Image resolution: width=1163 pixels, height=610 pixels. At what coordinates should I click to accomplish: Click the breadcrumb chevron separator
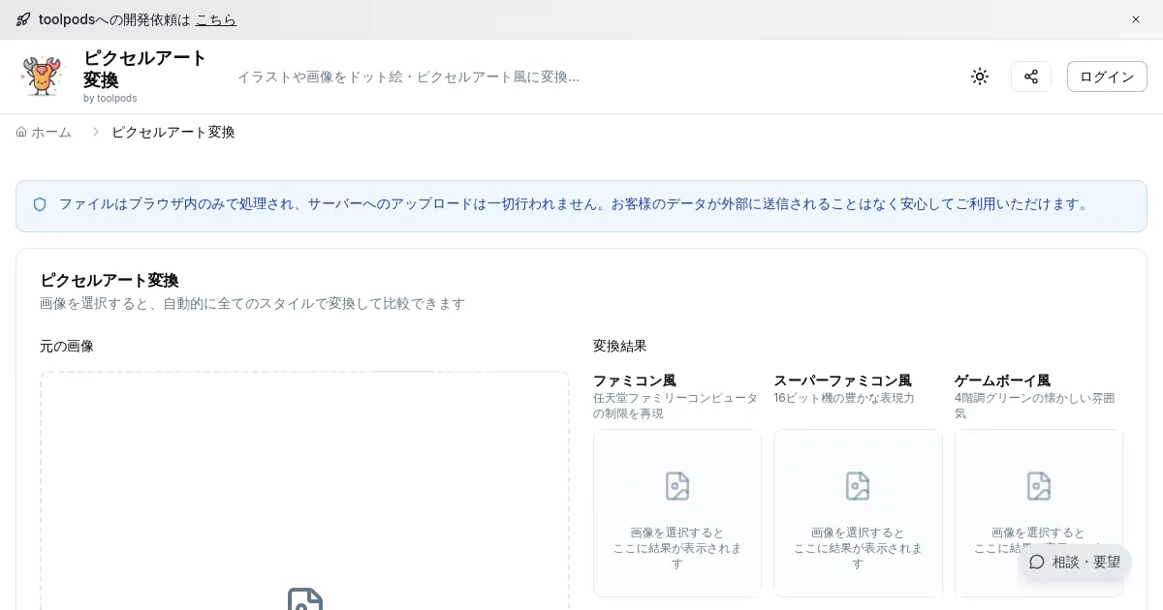point(95,132)
